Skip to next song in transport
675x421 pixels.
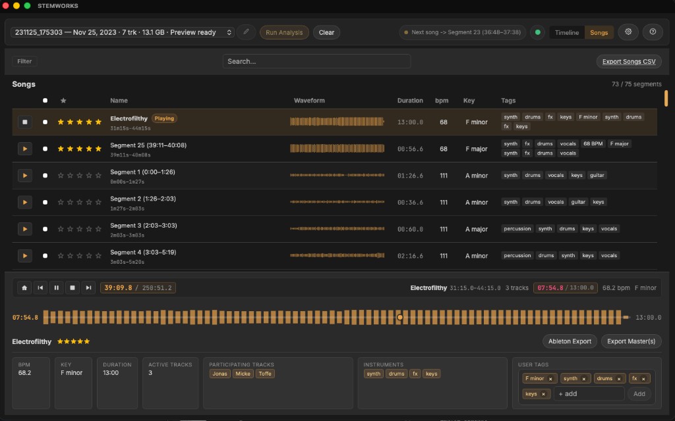point(88,288)
